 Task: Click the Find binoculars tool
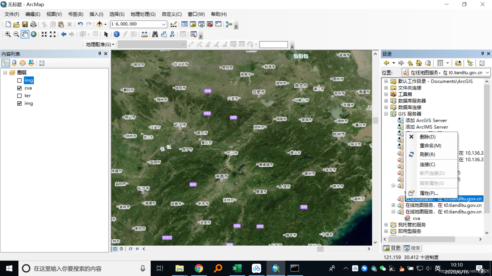(x=155, y=34)
